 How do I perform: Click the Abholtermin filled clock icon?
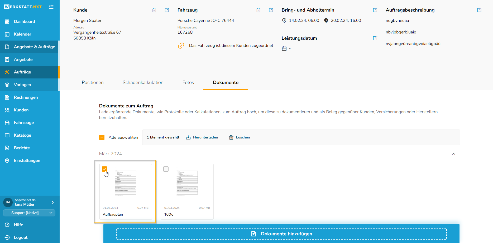(326, 21)
